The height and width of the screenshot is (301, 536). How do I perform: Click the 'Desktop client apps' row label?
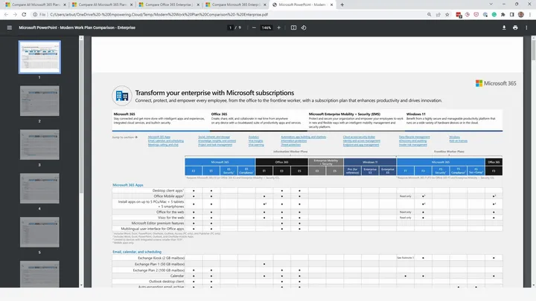click(167, 190)
